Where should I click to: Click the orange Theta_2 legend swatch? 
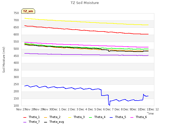(x=45, y=117)
